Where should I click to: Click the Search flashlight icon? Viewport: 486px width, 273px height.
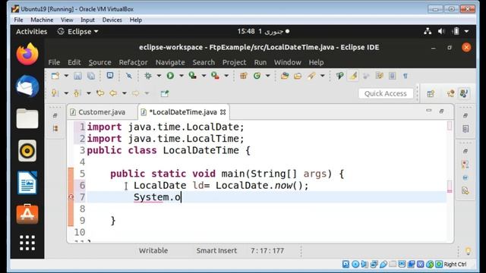pos(311,76)
